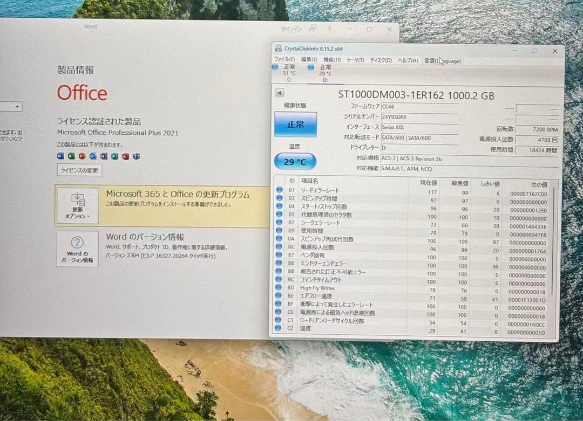The width and height of the screenshot is (583, 421).
Task: Click the feedback icon beside サインイン
Action: pyautogui.click(x=313, y=29)
